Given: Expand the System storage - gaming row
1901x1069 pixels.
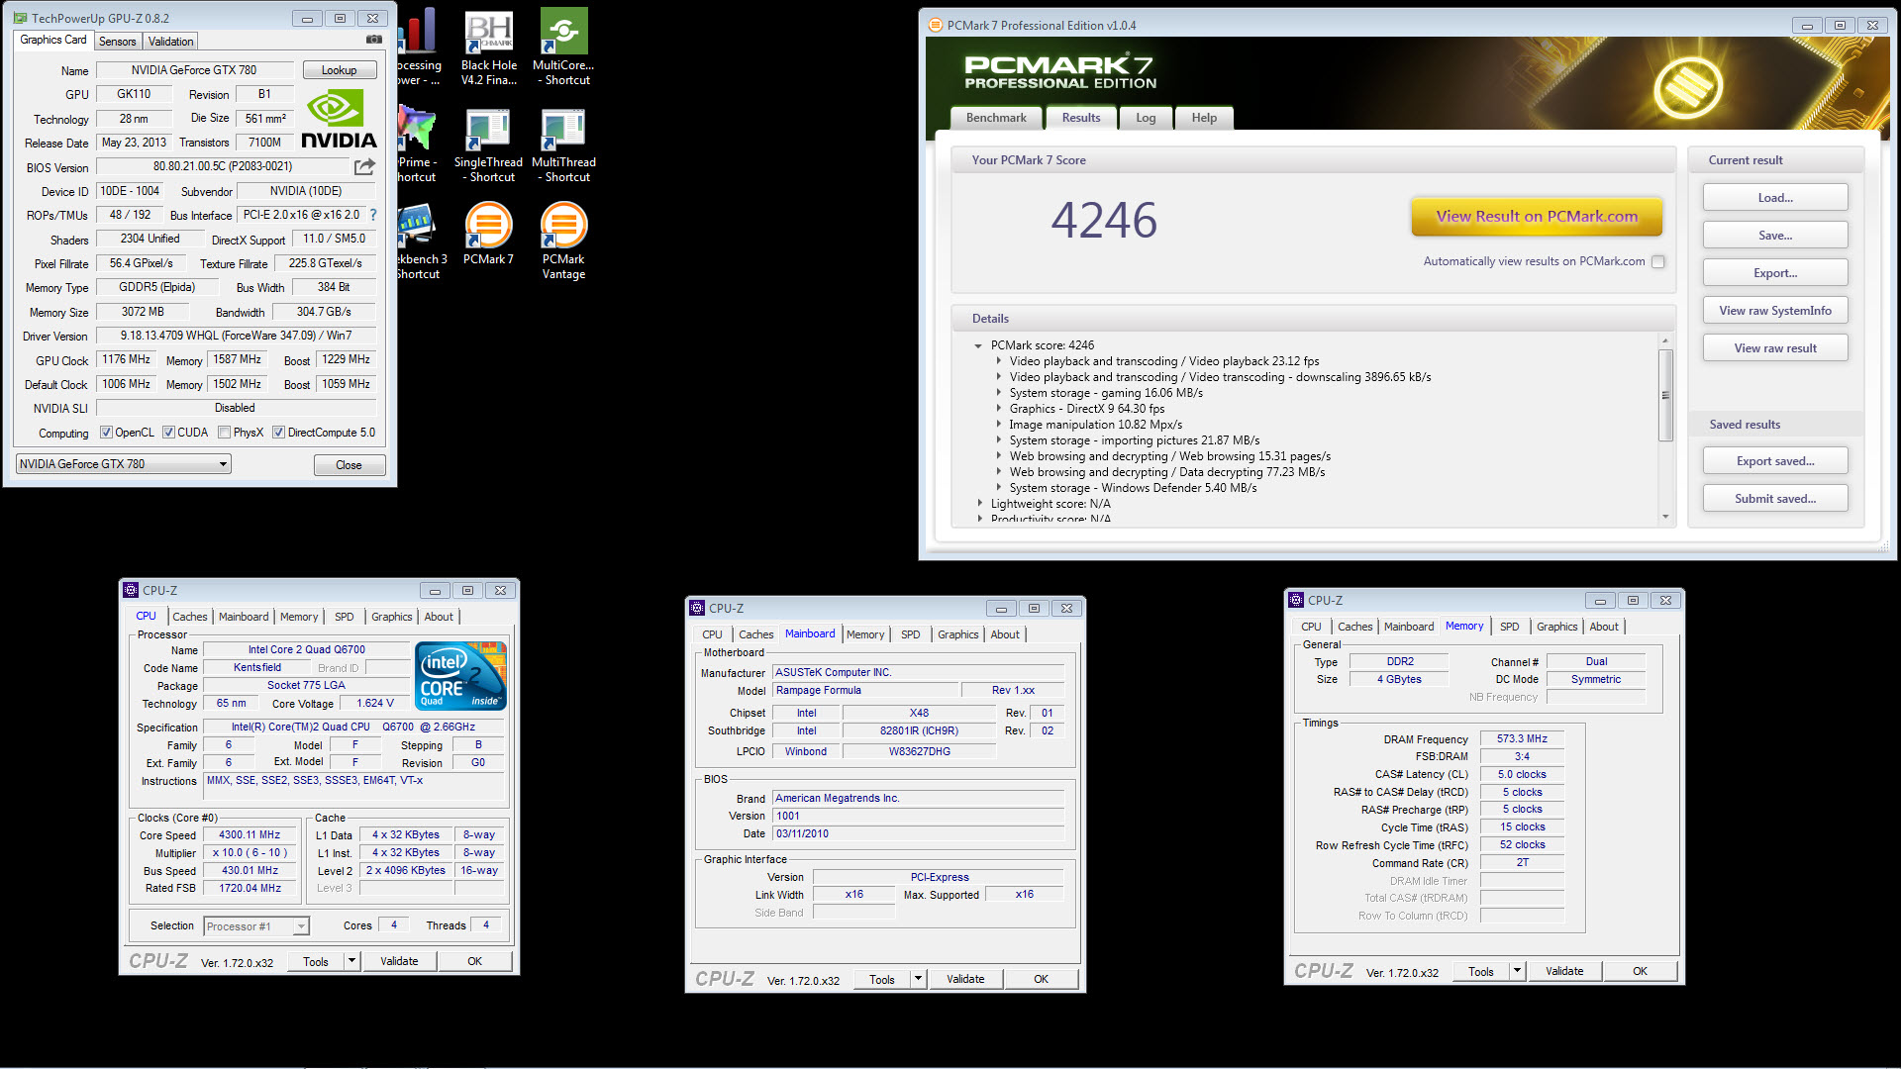Looking at the screenshot, I should click(x=999, y=393).
